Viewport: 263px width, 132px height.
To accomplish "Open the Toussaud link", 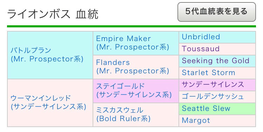I will (x=201, y=49).
